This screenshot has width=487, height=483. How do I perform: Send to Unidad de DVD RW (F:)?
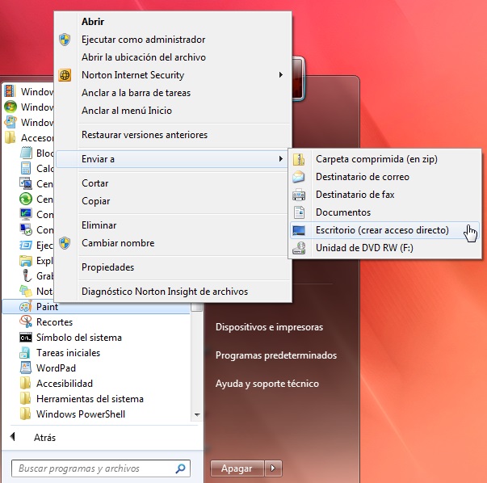[x=384, y=248]
